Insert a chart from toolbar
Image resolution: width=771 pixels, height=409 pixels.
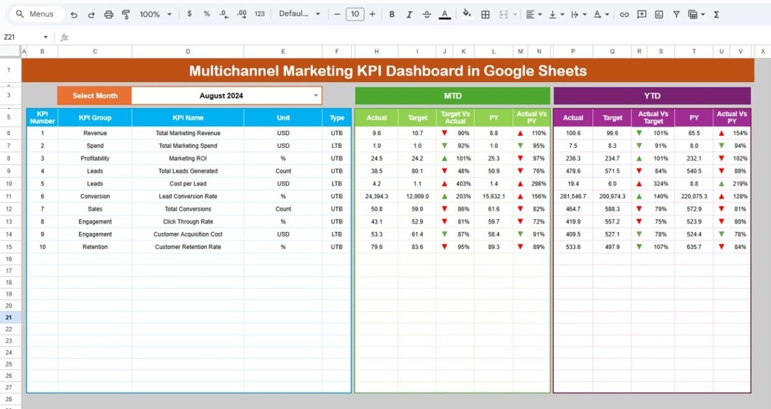pos(659,14)
